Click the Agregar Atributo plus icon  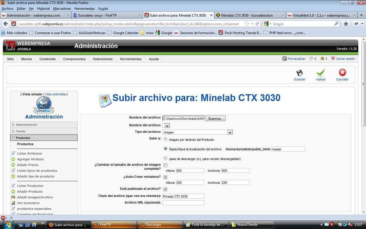pyautogui.click(x=13, y=159)
